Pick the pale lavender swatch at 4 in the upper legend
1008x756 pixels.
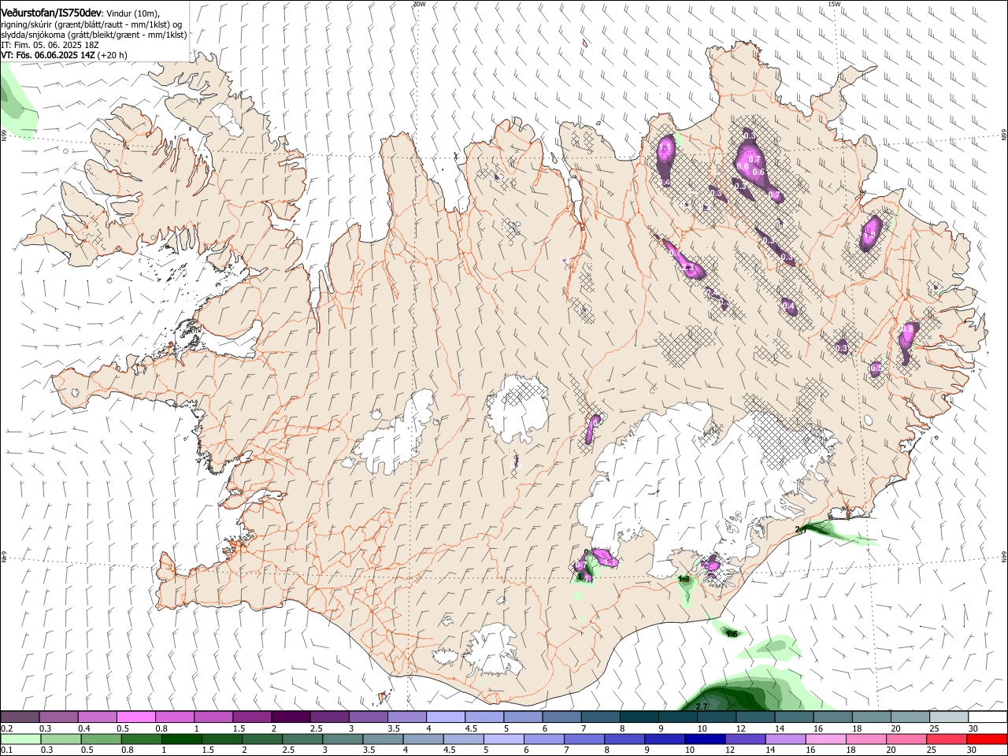click(x=446, y=717)
